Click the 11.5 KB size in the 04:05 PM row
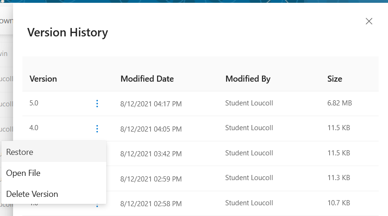Screen dimensions: 388x216 pos(339,128)
